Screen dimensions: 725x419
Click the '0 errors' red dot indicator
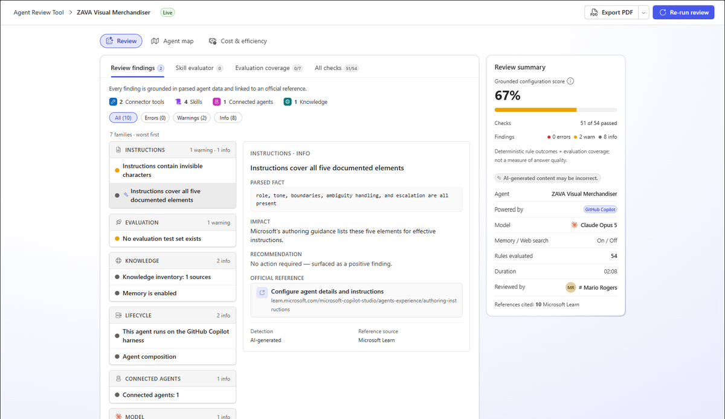548,137
